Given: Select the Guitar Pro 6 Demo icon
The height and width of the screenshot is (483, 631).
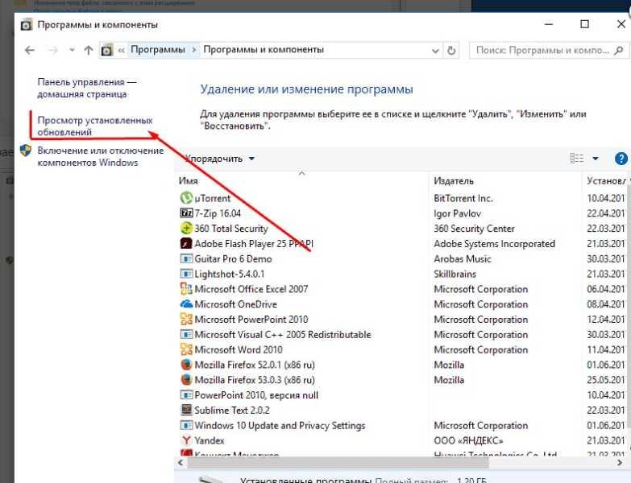Looking at the screenshot, I should tap(186, 258).
